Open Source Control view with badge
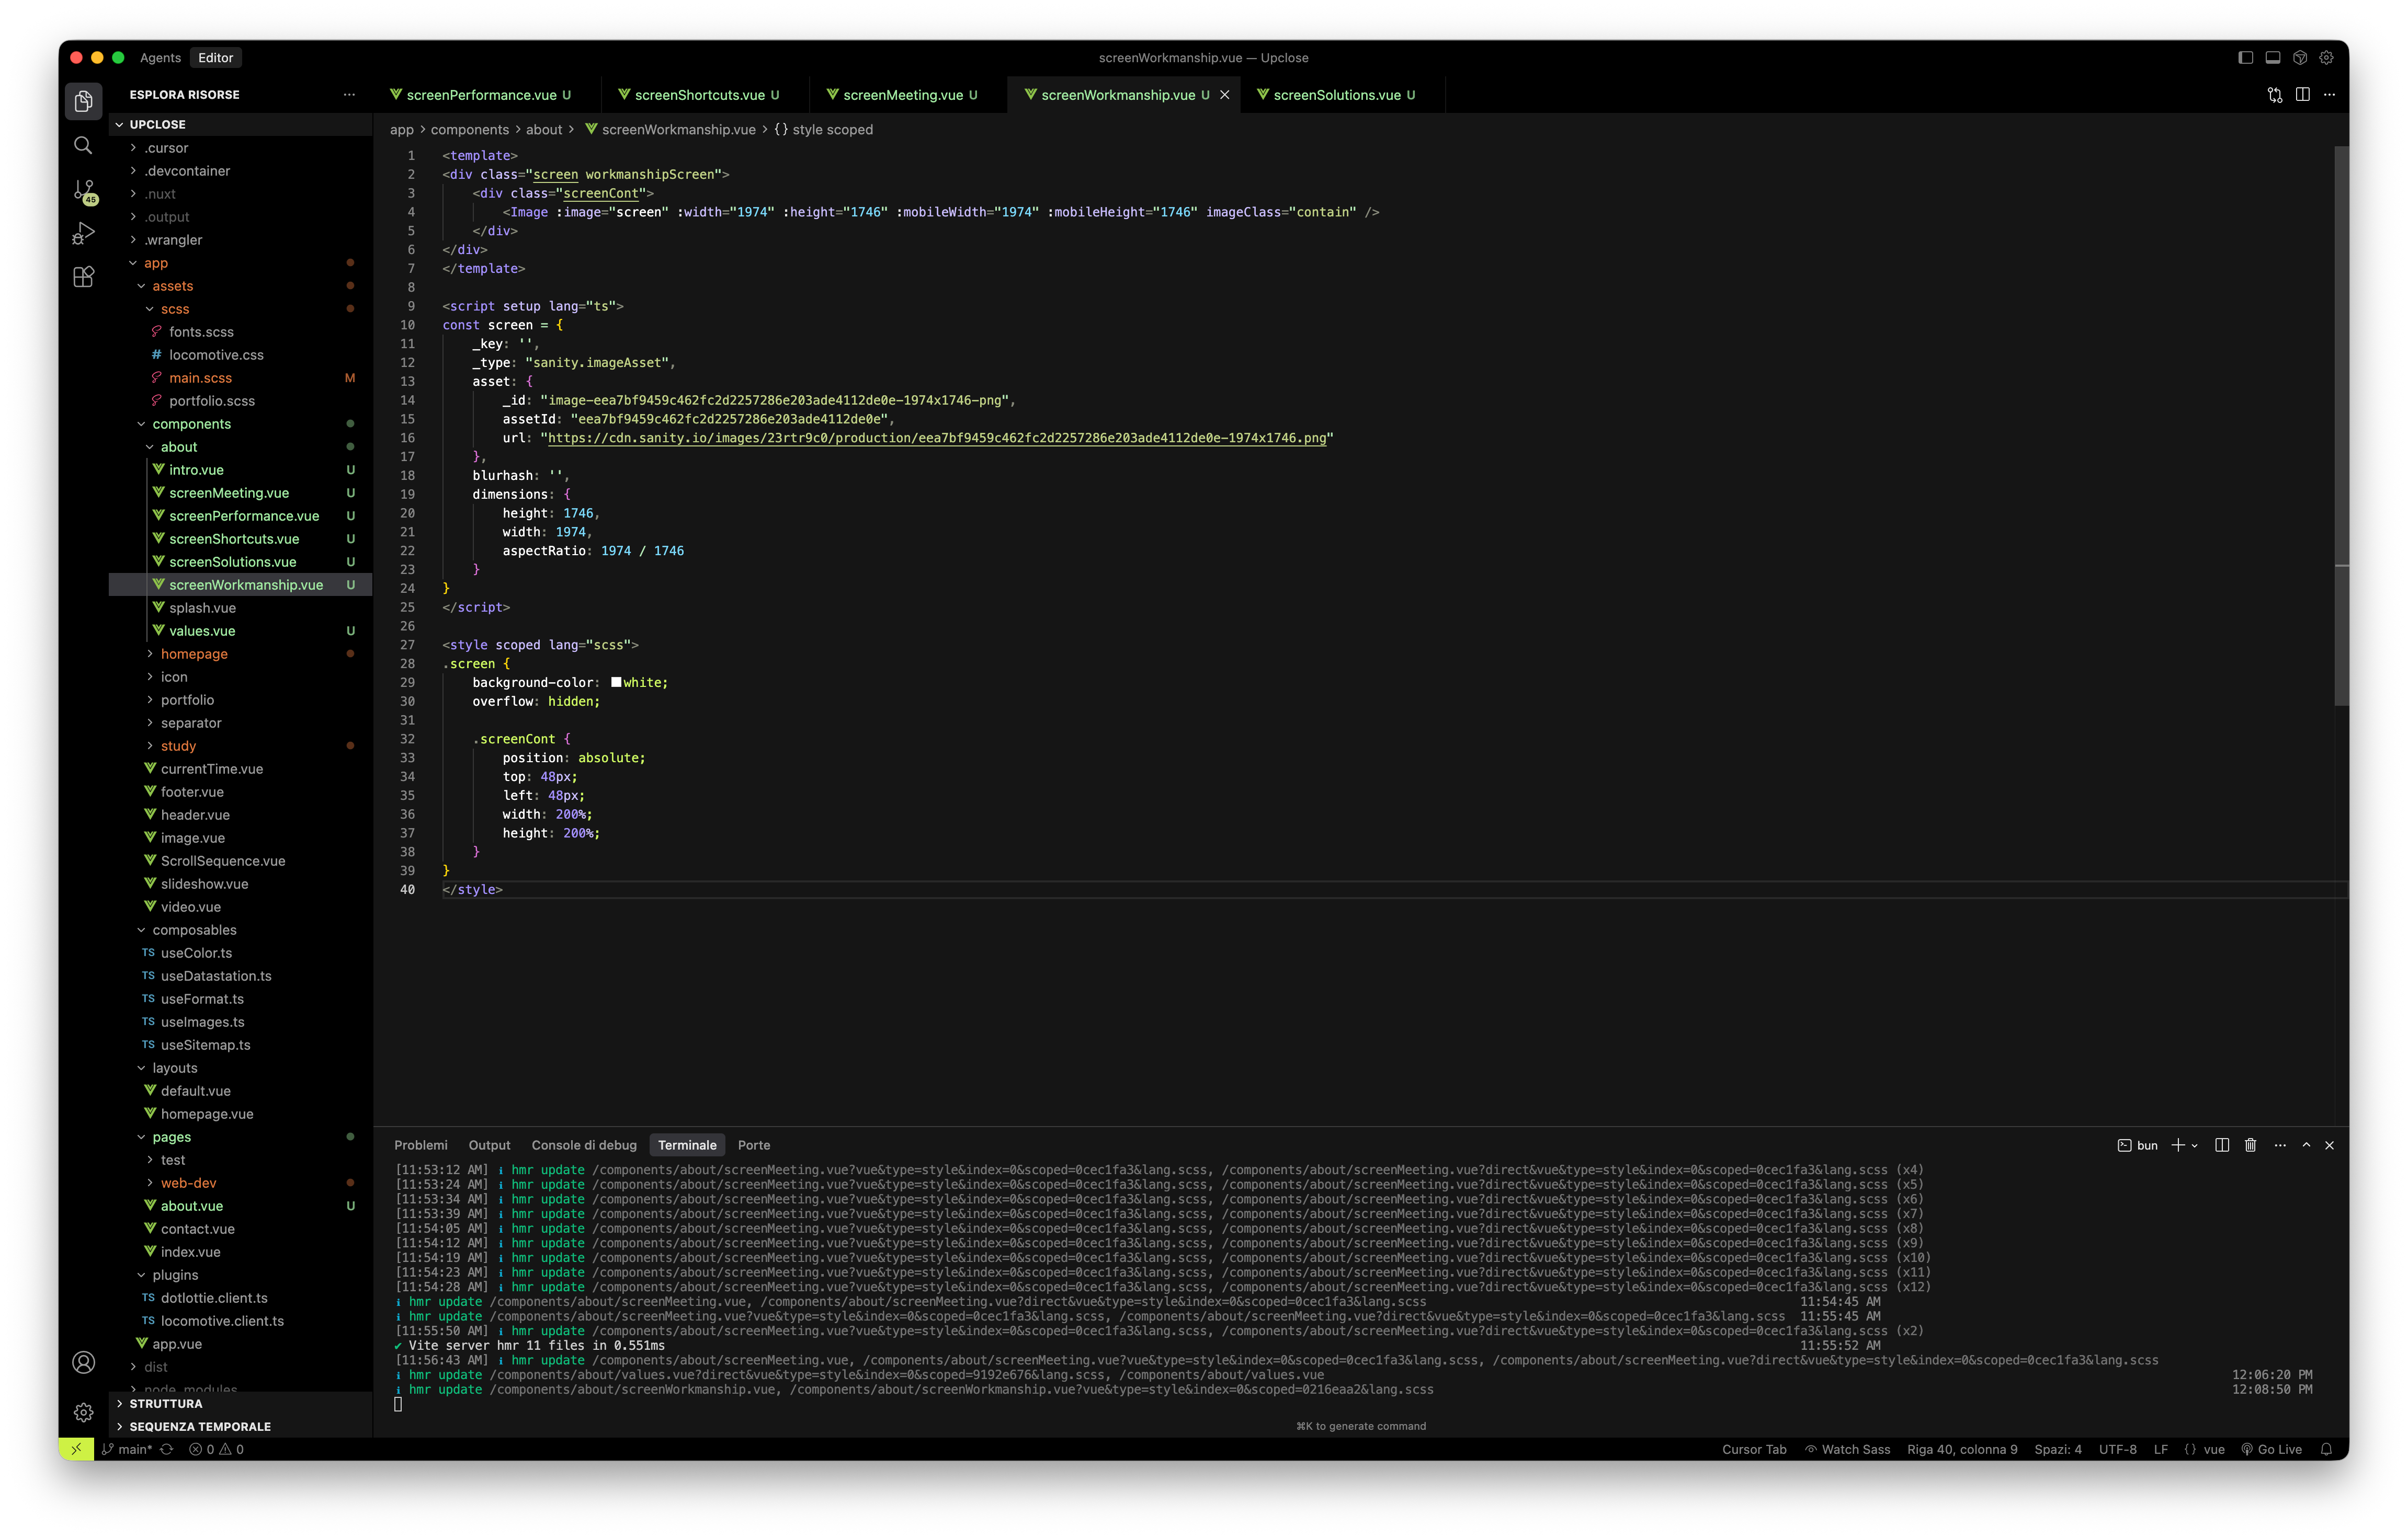The width and height of the screenshot is (2408, 1538). coord(84,190)
